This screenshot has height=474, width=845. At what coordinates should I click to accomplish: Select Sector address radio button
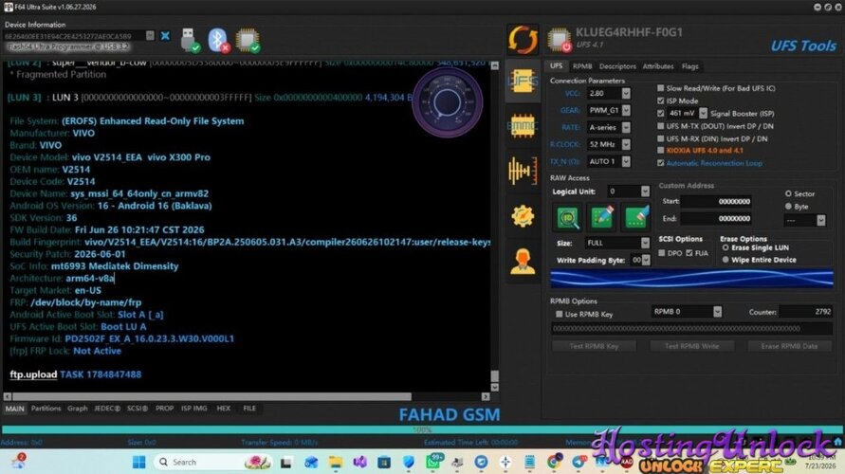pos(788,193)
